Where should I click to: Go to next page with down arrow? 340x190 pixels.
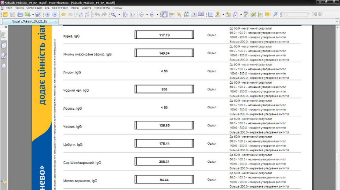(55, 15)
